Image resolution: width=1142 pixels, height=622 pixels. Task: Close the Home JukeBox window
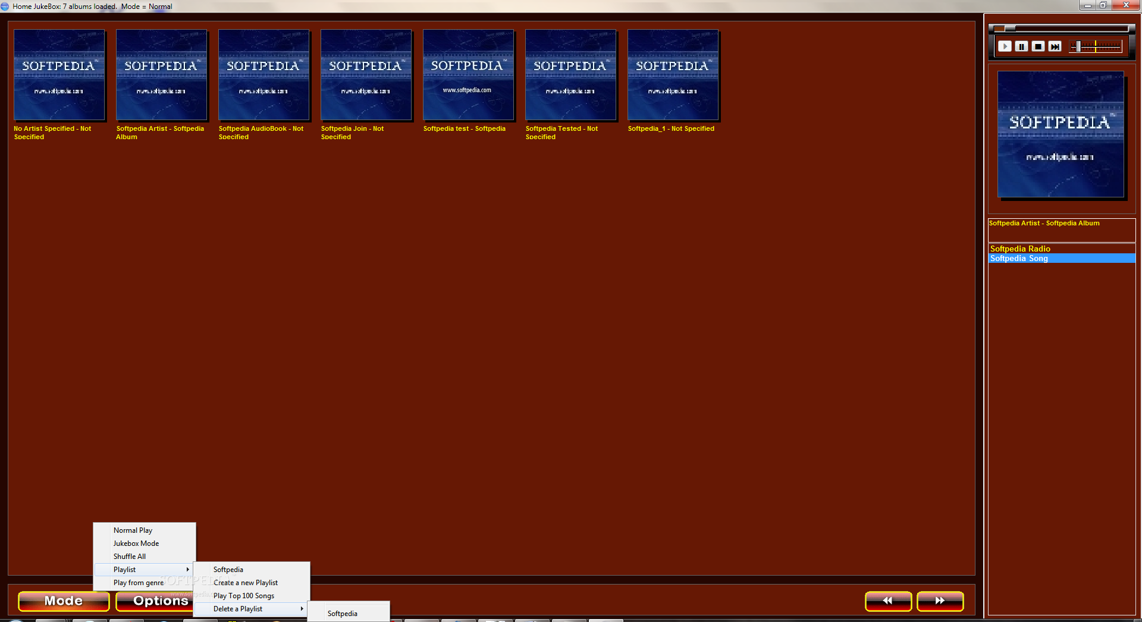[x=1125, y=5]
